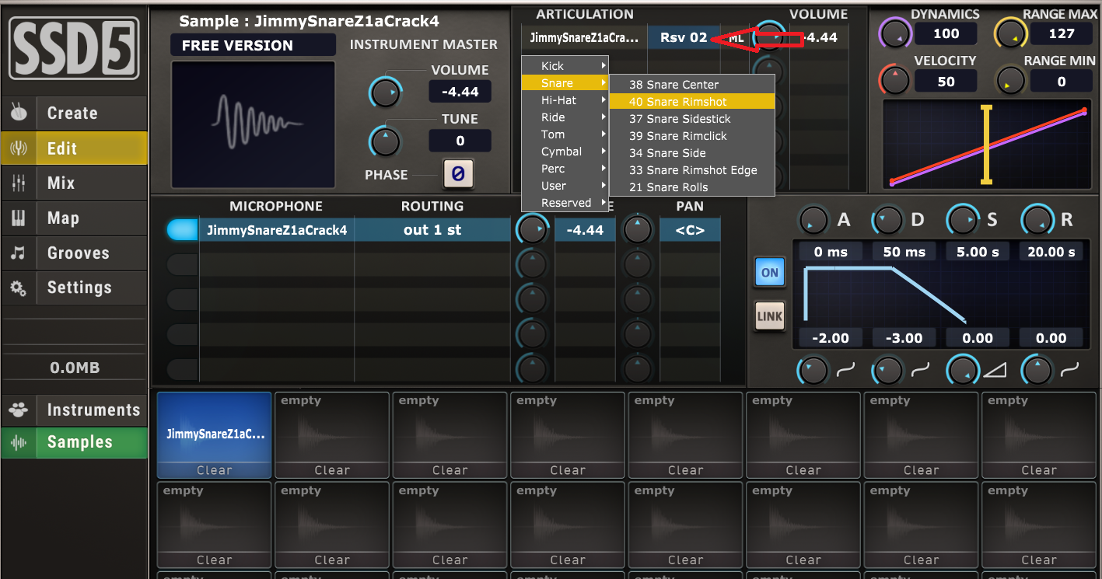The height and width of the screenshot is (579, 1102).
Task: Select the Edit page in sidebar
Action: [x=74, y=148]
